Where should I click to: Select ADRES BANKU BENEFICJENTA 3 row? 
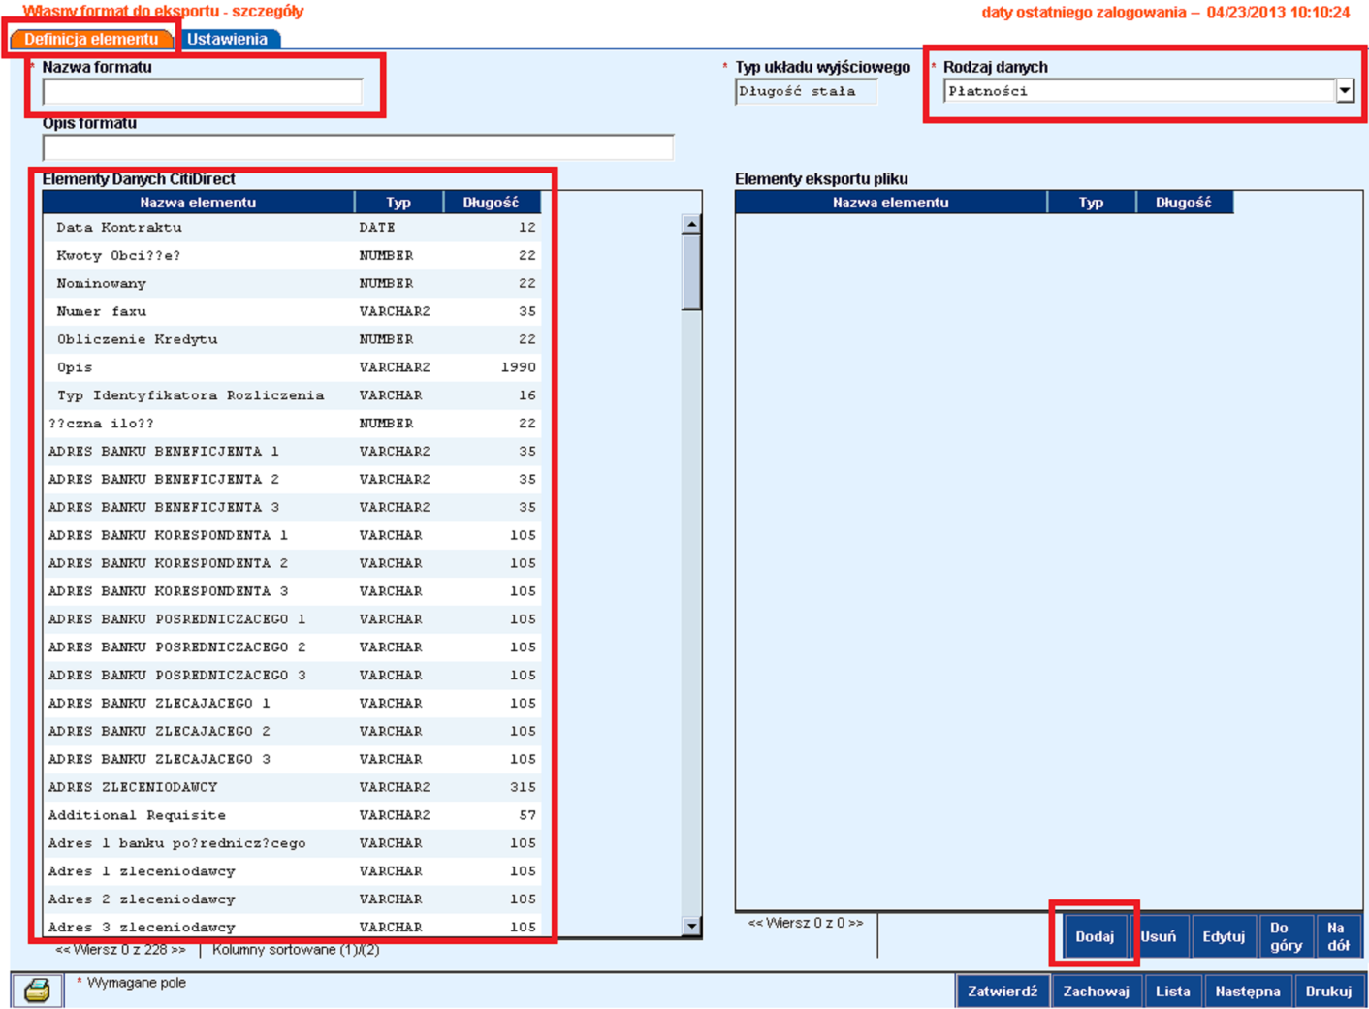click(x=292, y=507)
